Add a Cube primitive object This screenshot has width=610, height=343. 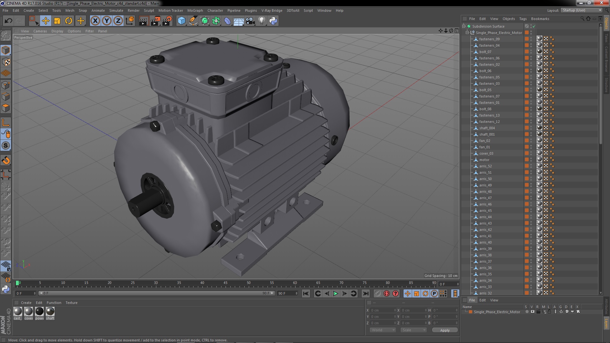click(181, 21)
